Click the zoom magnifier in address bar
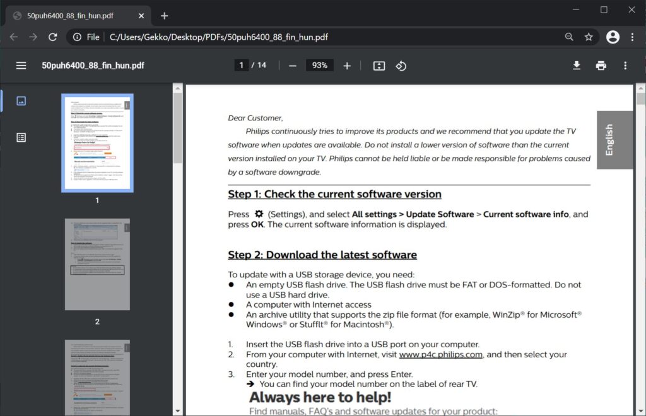 [x=569, y=37]
